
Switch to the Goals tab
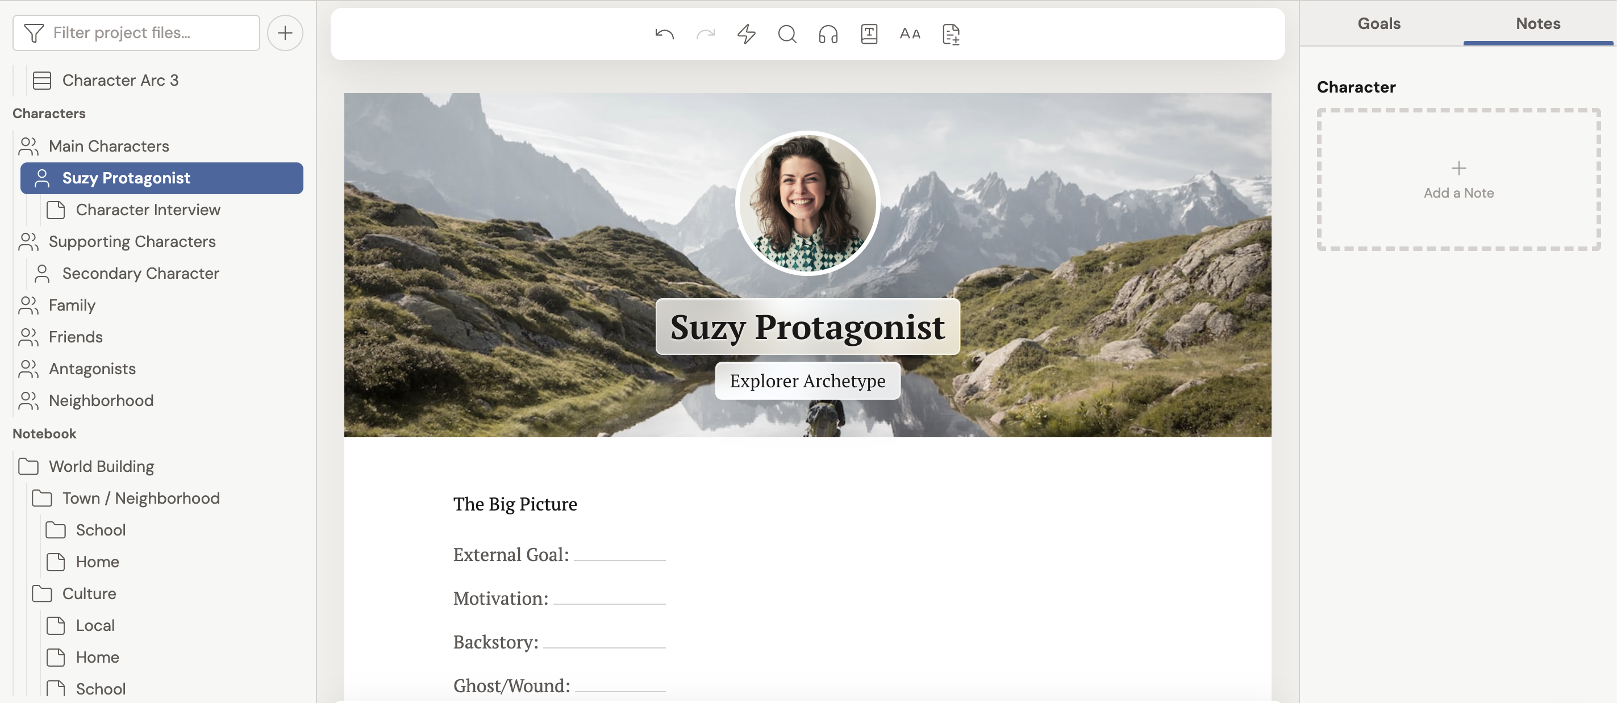tap(1379, 23)
